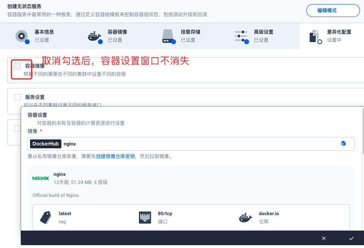
Task: Click the 镜像 required field label
Action: click(32, 131)
